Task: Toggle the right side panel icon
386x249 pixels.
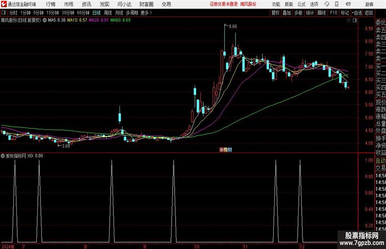Action: click(355, 20)
